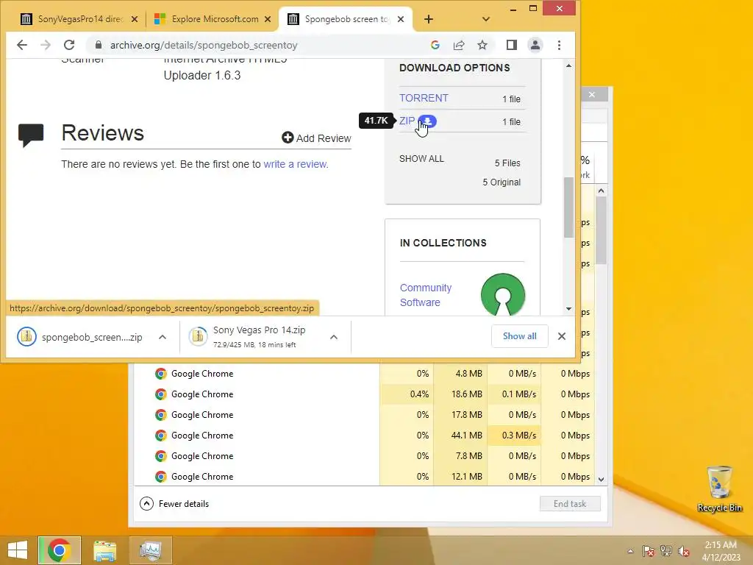The height and width of the screenshot is (565, 753).
Task: Open Chrome three-dot menu
Action: point(559,45)
